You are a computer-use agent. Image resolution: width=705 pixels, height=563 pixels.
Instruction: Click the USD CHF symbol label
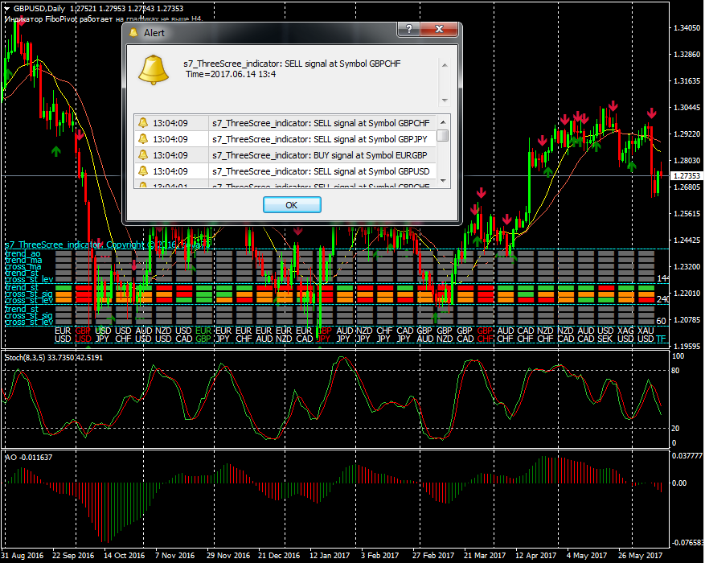[123, 335]
